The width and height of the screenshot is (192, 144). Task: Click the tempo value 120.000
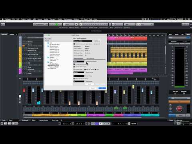pos(134,124)
